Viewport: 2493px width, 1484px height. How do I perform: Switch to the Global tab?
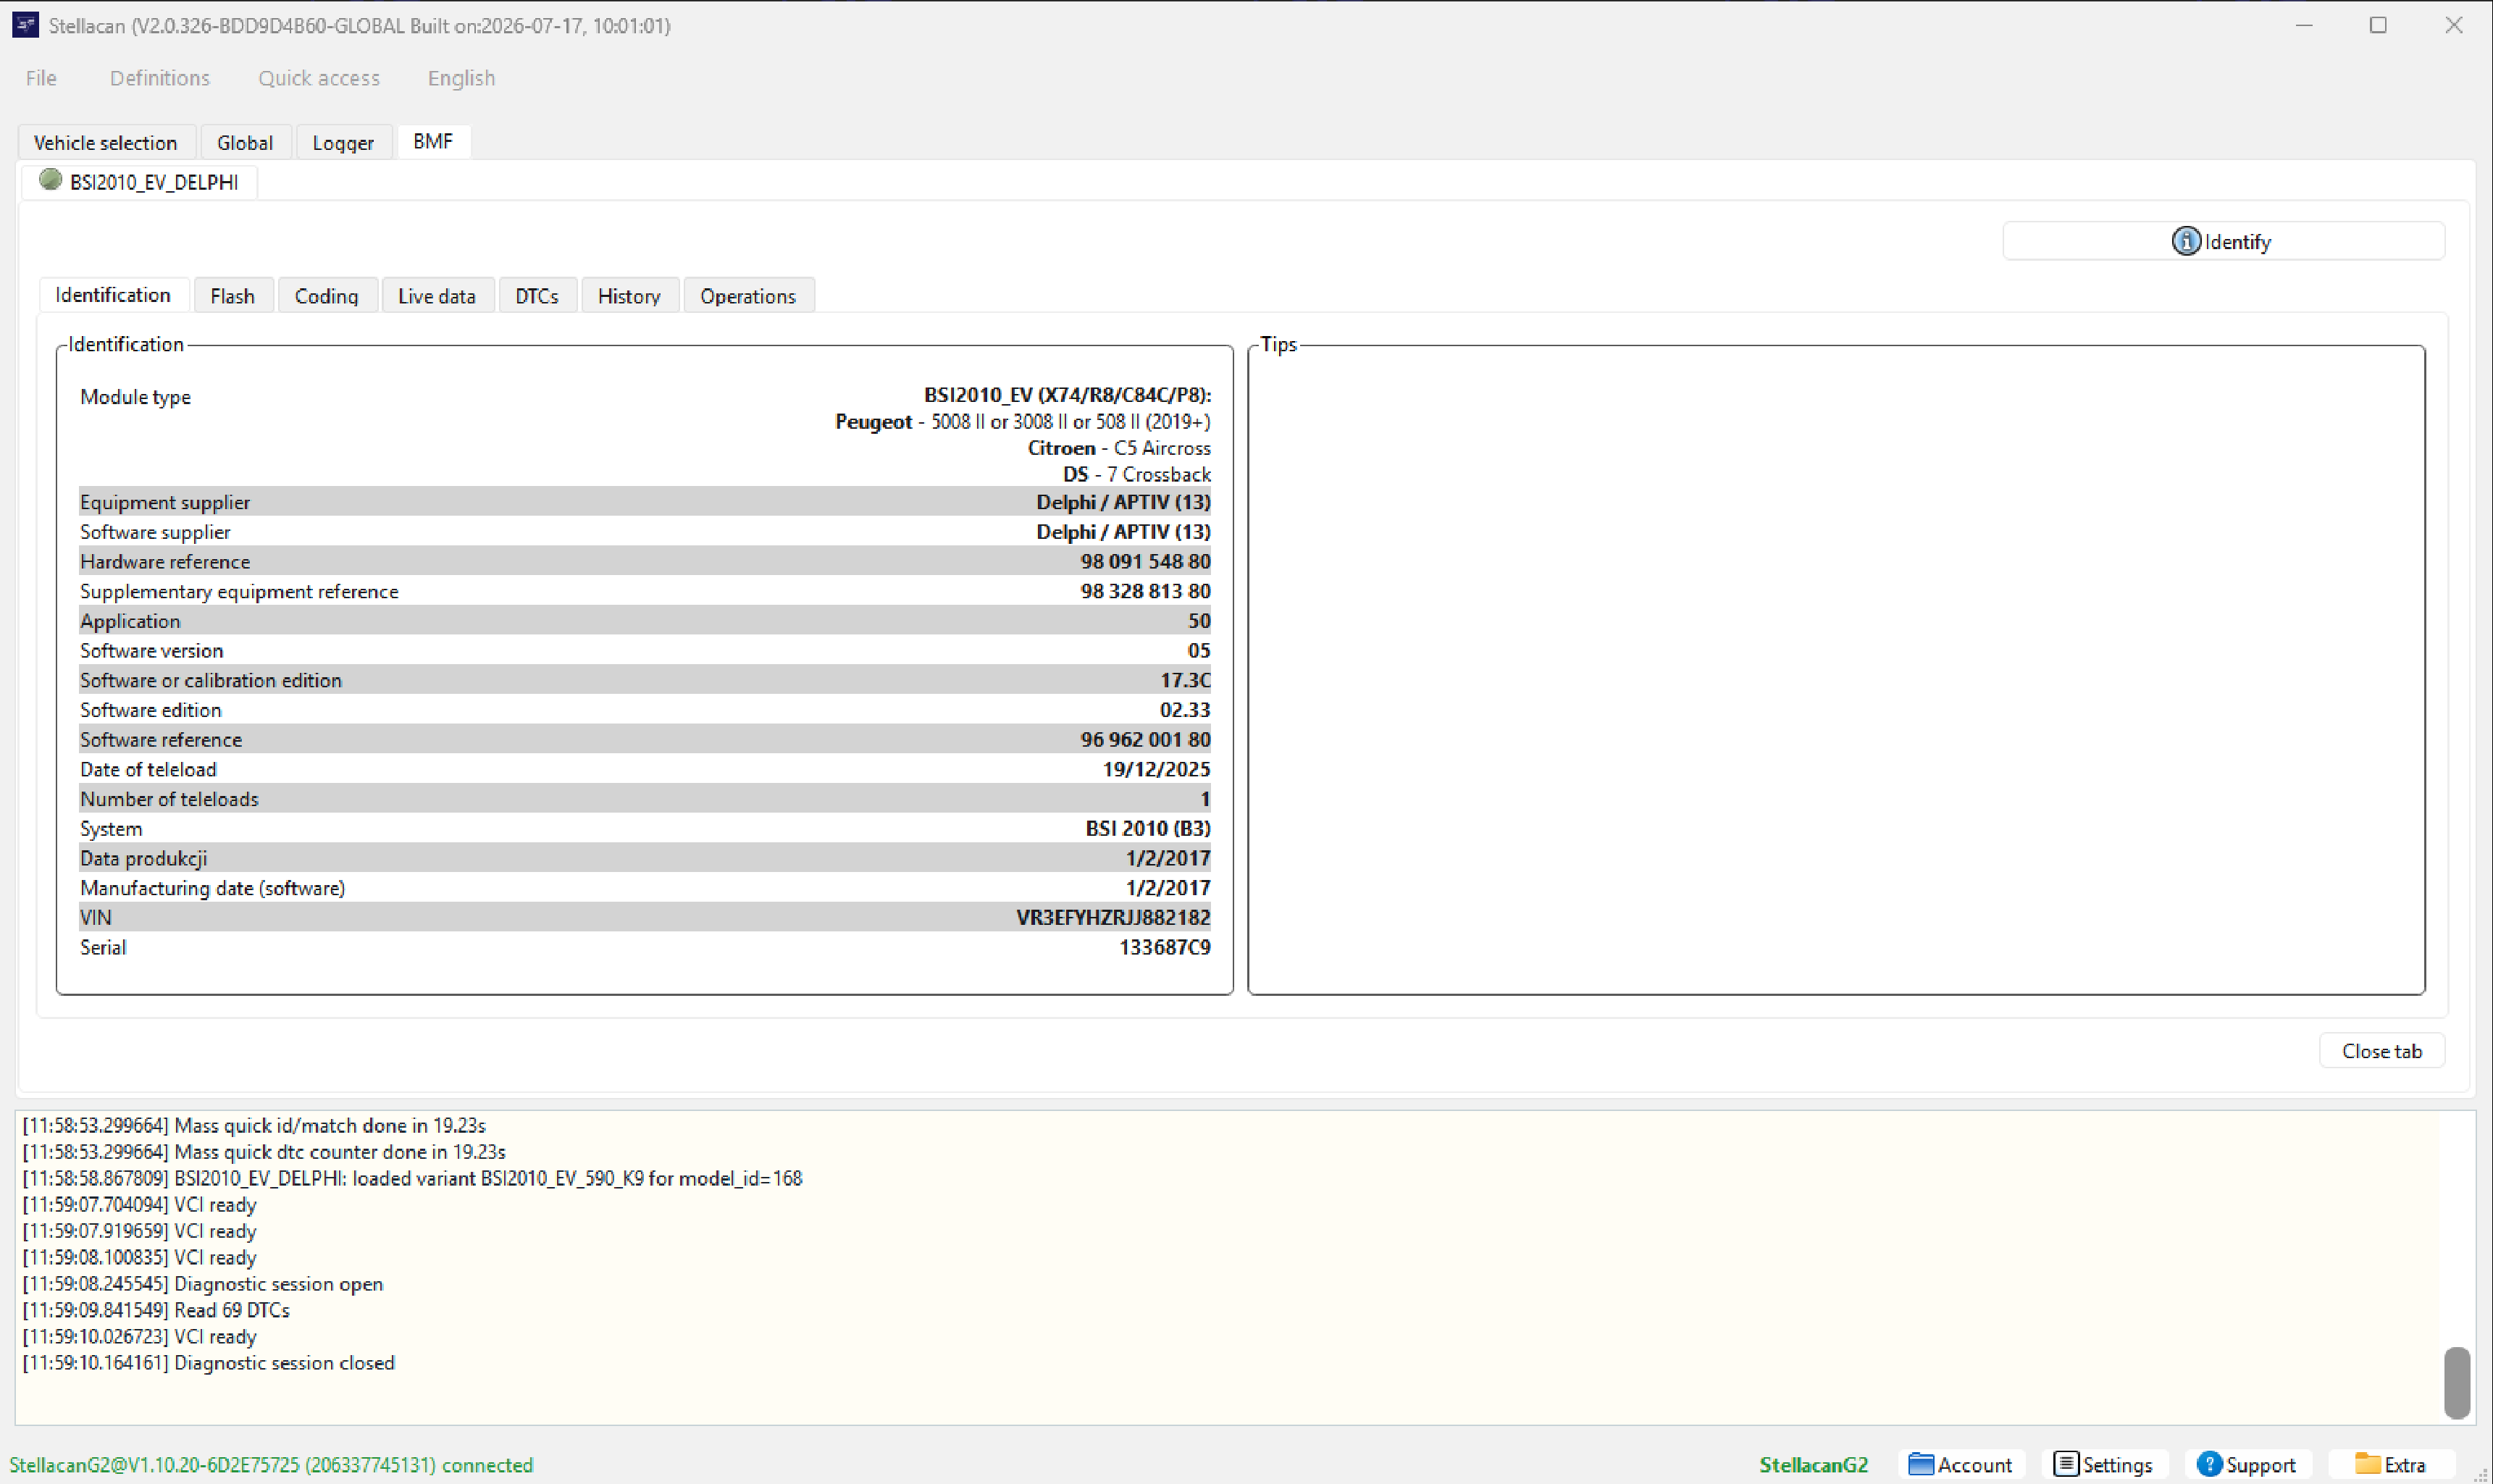(245, 142)
